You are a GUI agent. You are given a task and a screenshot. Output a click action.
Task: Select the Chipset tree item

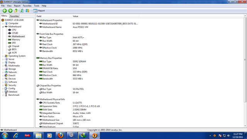coord(15,46)
